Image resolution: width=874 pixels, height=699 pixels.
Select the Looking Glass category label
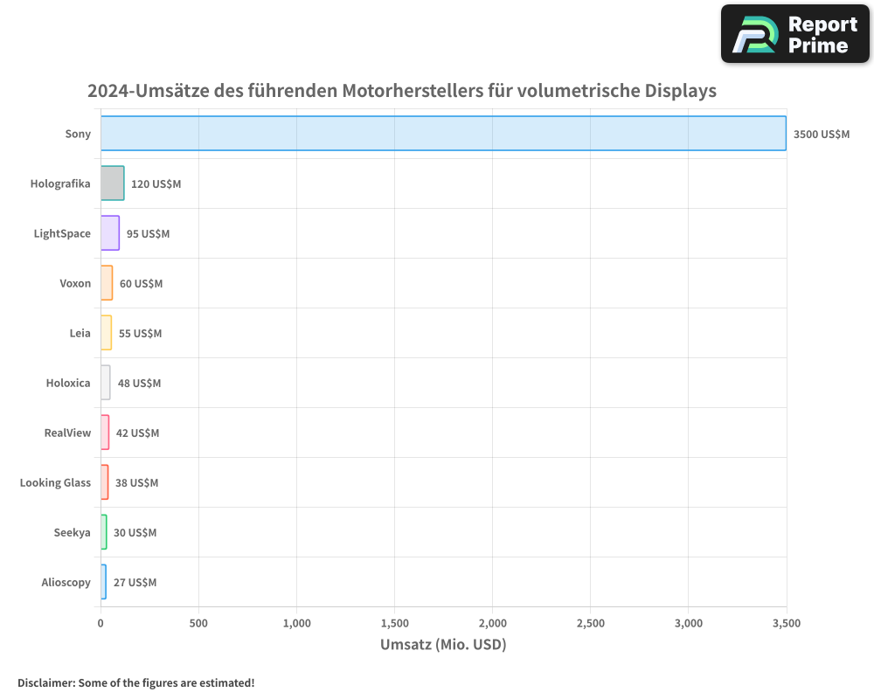54,482
